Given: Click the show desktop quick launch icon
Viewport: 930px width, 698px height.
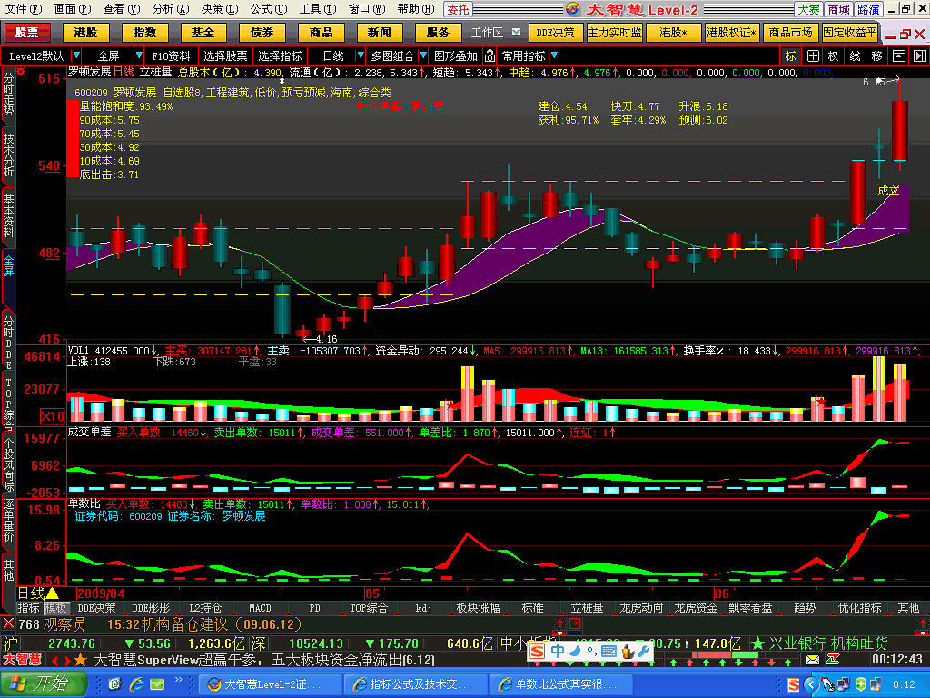Looking at the screenshot, I should click(x=114, y=684).
